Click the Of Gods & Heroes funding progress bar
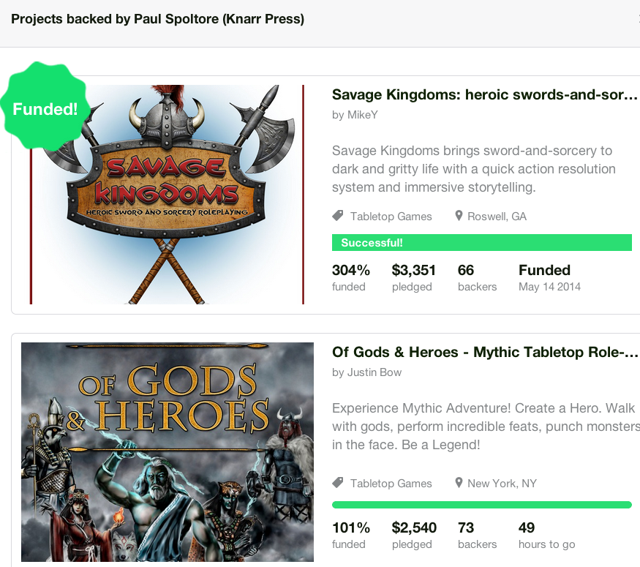Image resolution: width=640 pixels, height=567 pixels. tap(481, 505)
